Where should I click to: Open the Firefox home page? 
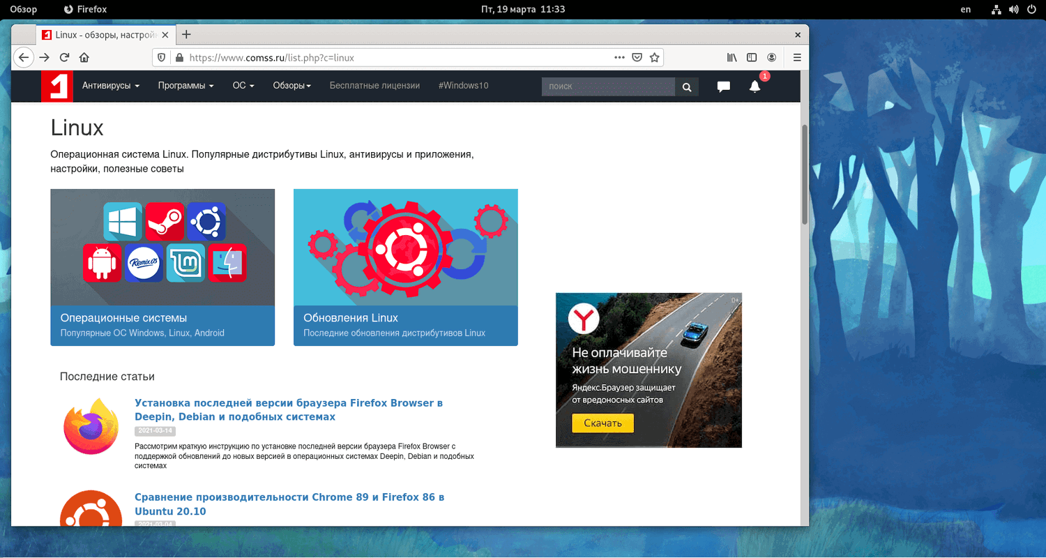coord(84,58)
